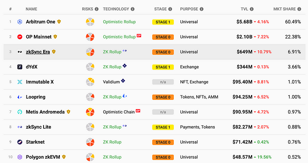Viewport: 308px width, 163px height.
Task: Click the info icon next to STAGE
Action: (x=170, y=9)
